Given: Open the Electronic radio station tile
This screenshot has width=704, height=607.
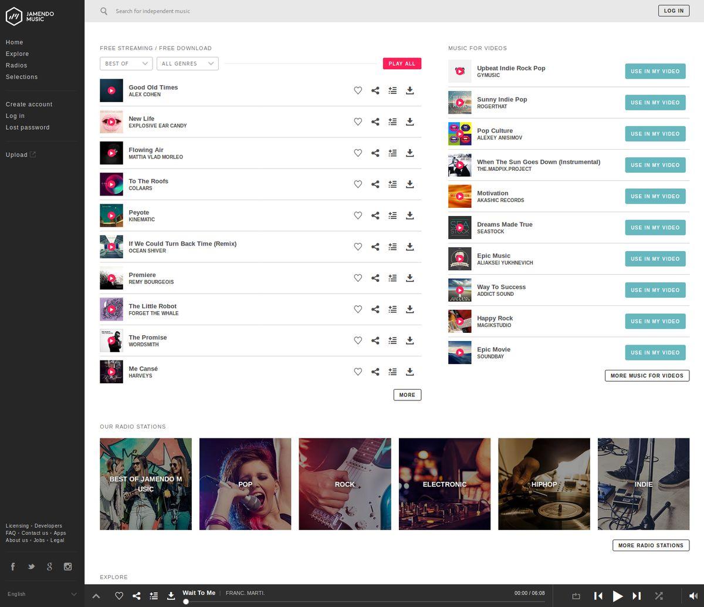Looking at the screenshot, I should pyautogui.click(x=445, y=484).
